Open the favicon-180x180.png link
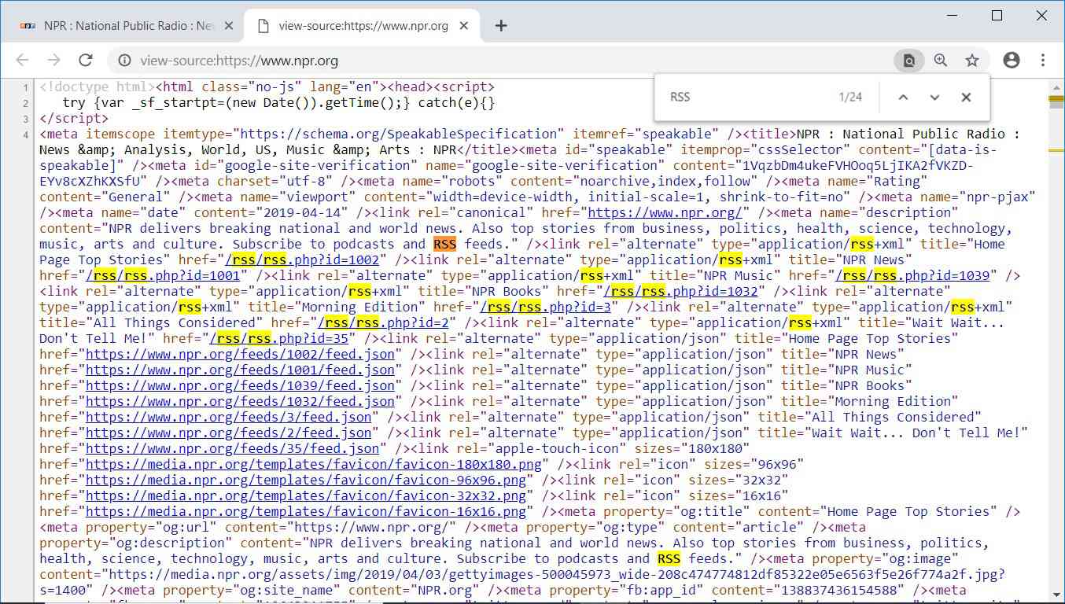Screen dimensions: 1065x604 tap(313, 464)
